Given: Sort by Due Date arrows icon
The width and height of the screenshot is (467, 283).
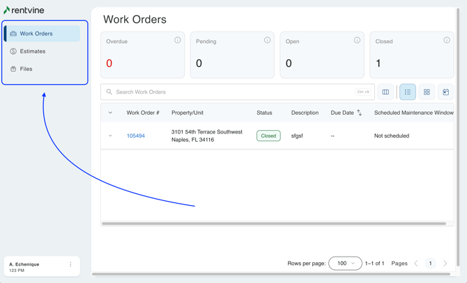Looking at the screenshot, I should (x=360, y=113).
